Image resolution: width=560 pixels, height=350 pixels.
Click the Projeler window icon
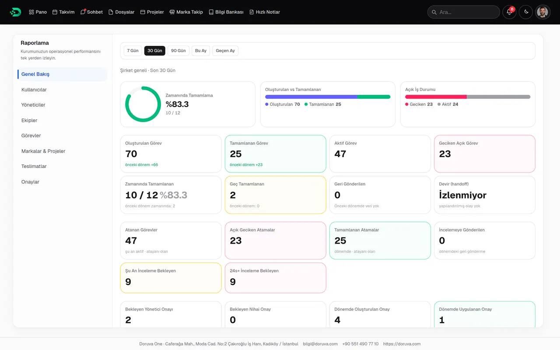[x=143, y=12]
